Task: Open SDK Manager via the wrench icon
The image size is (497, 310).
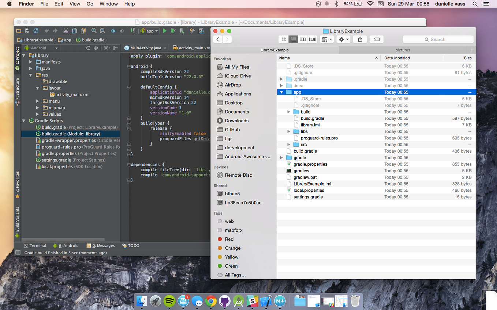Action: tap(192, 31)
